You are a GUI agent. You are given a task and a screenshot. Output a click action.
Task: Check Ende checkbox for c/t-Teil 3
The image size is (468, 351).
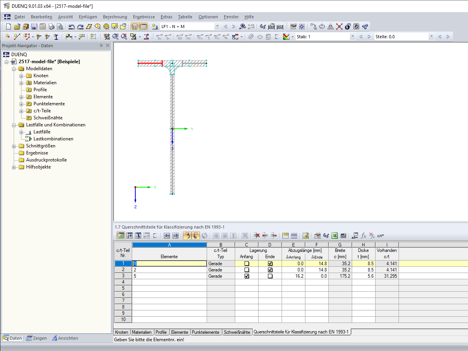(x=270, y=276)
